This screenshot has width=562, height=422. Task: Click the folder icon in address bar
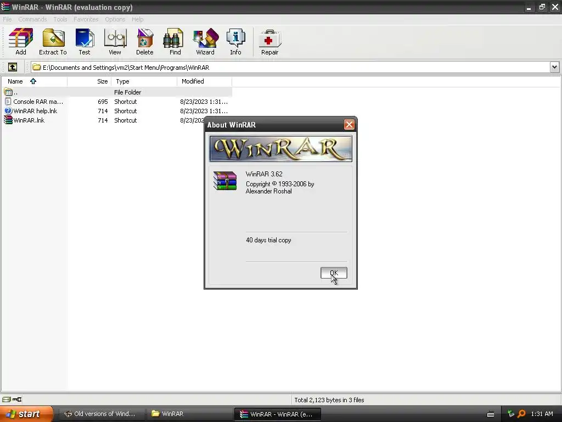click(37, 67)
